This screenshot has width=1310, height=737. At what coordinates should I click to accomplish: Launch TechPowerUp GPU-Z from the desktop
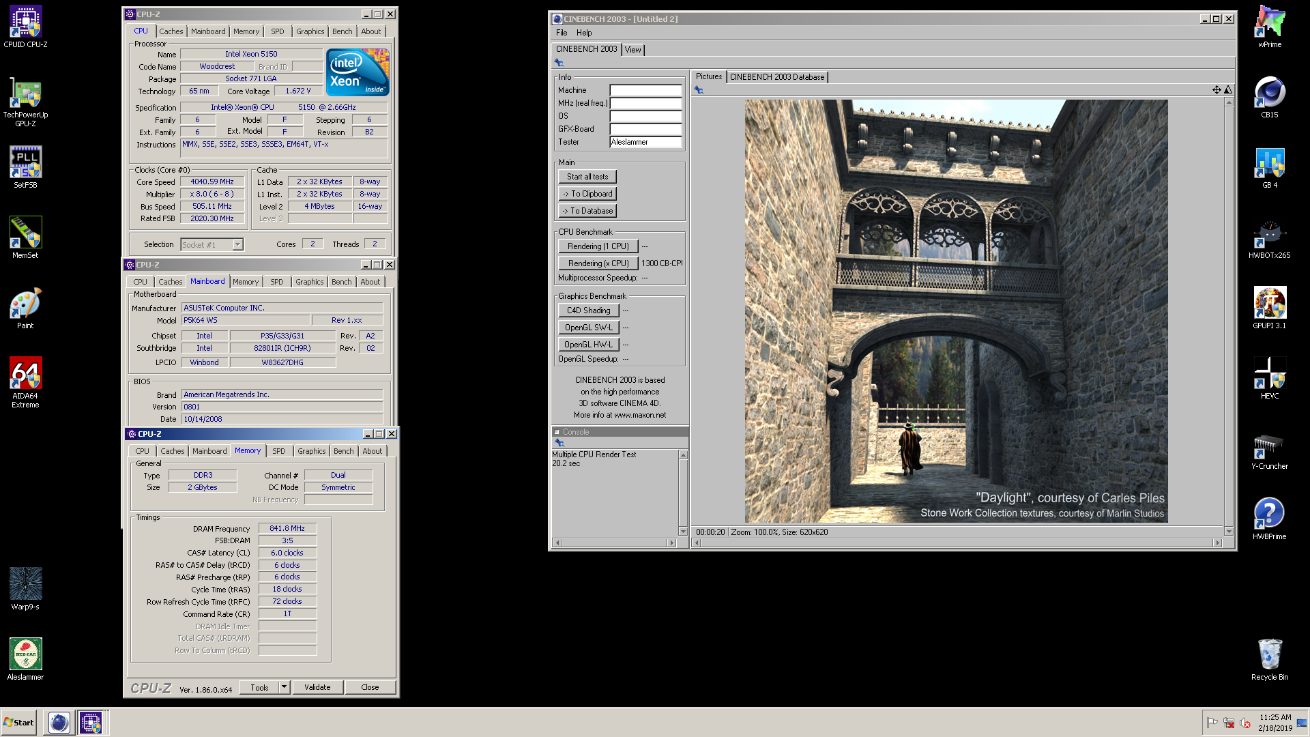coord(25,101)
